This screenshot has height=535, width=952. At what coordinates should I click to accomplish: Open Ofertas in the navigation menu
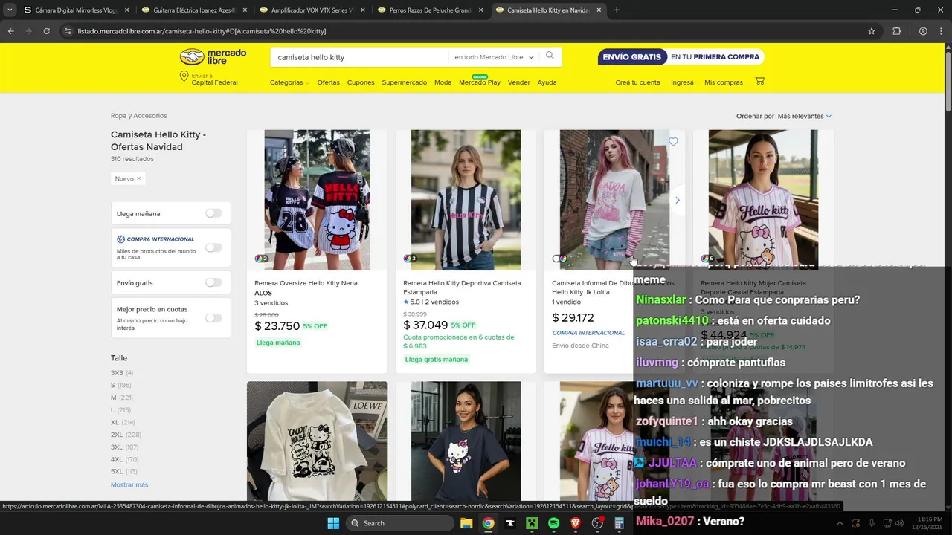pos(328,82)
